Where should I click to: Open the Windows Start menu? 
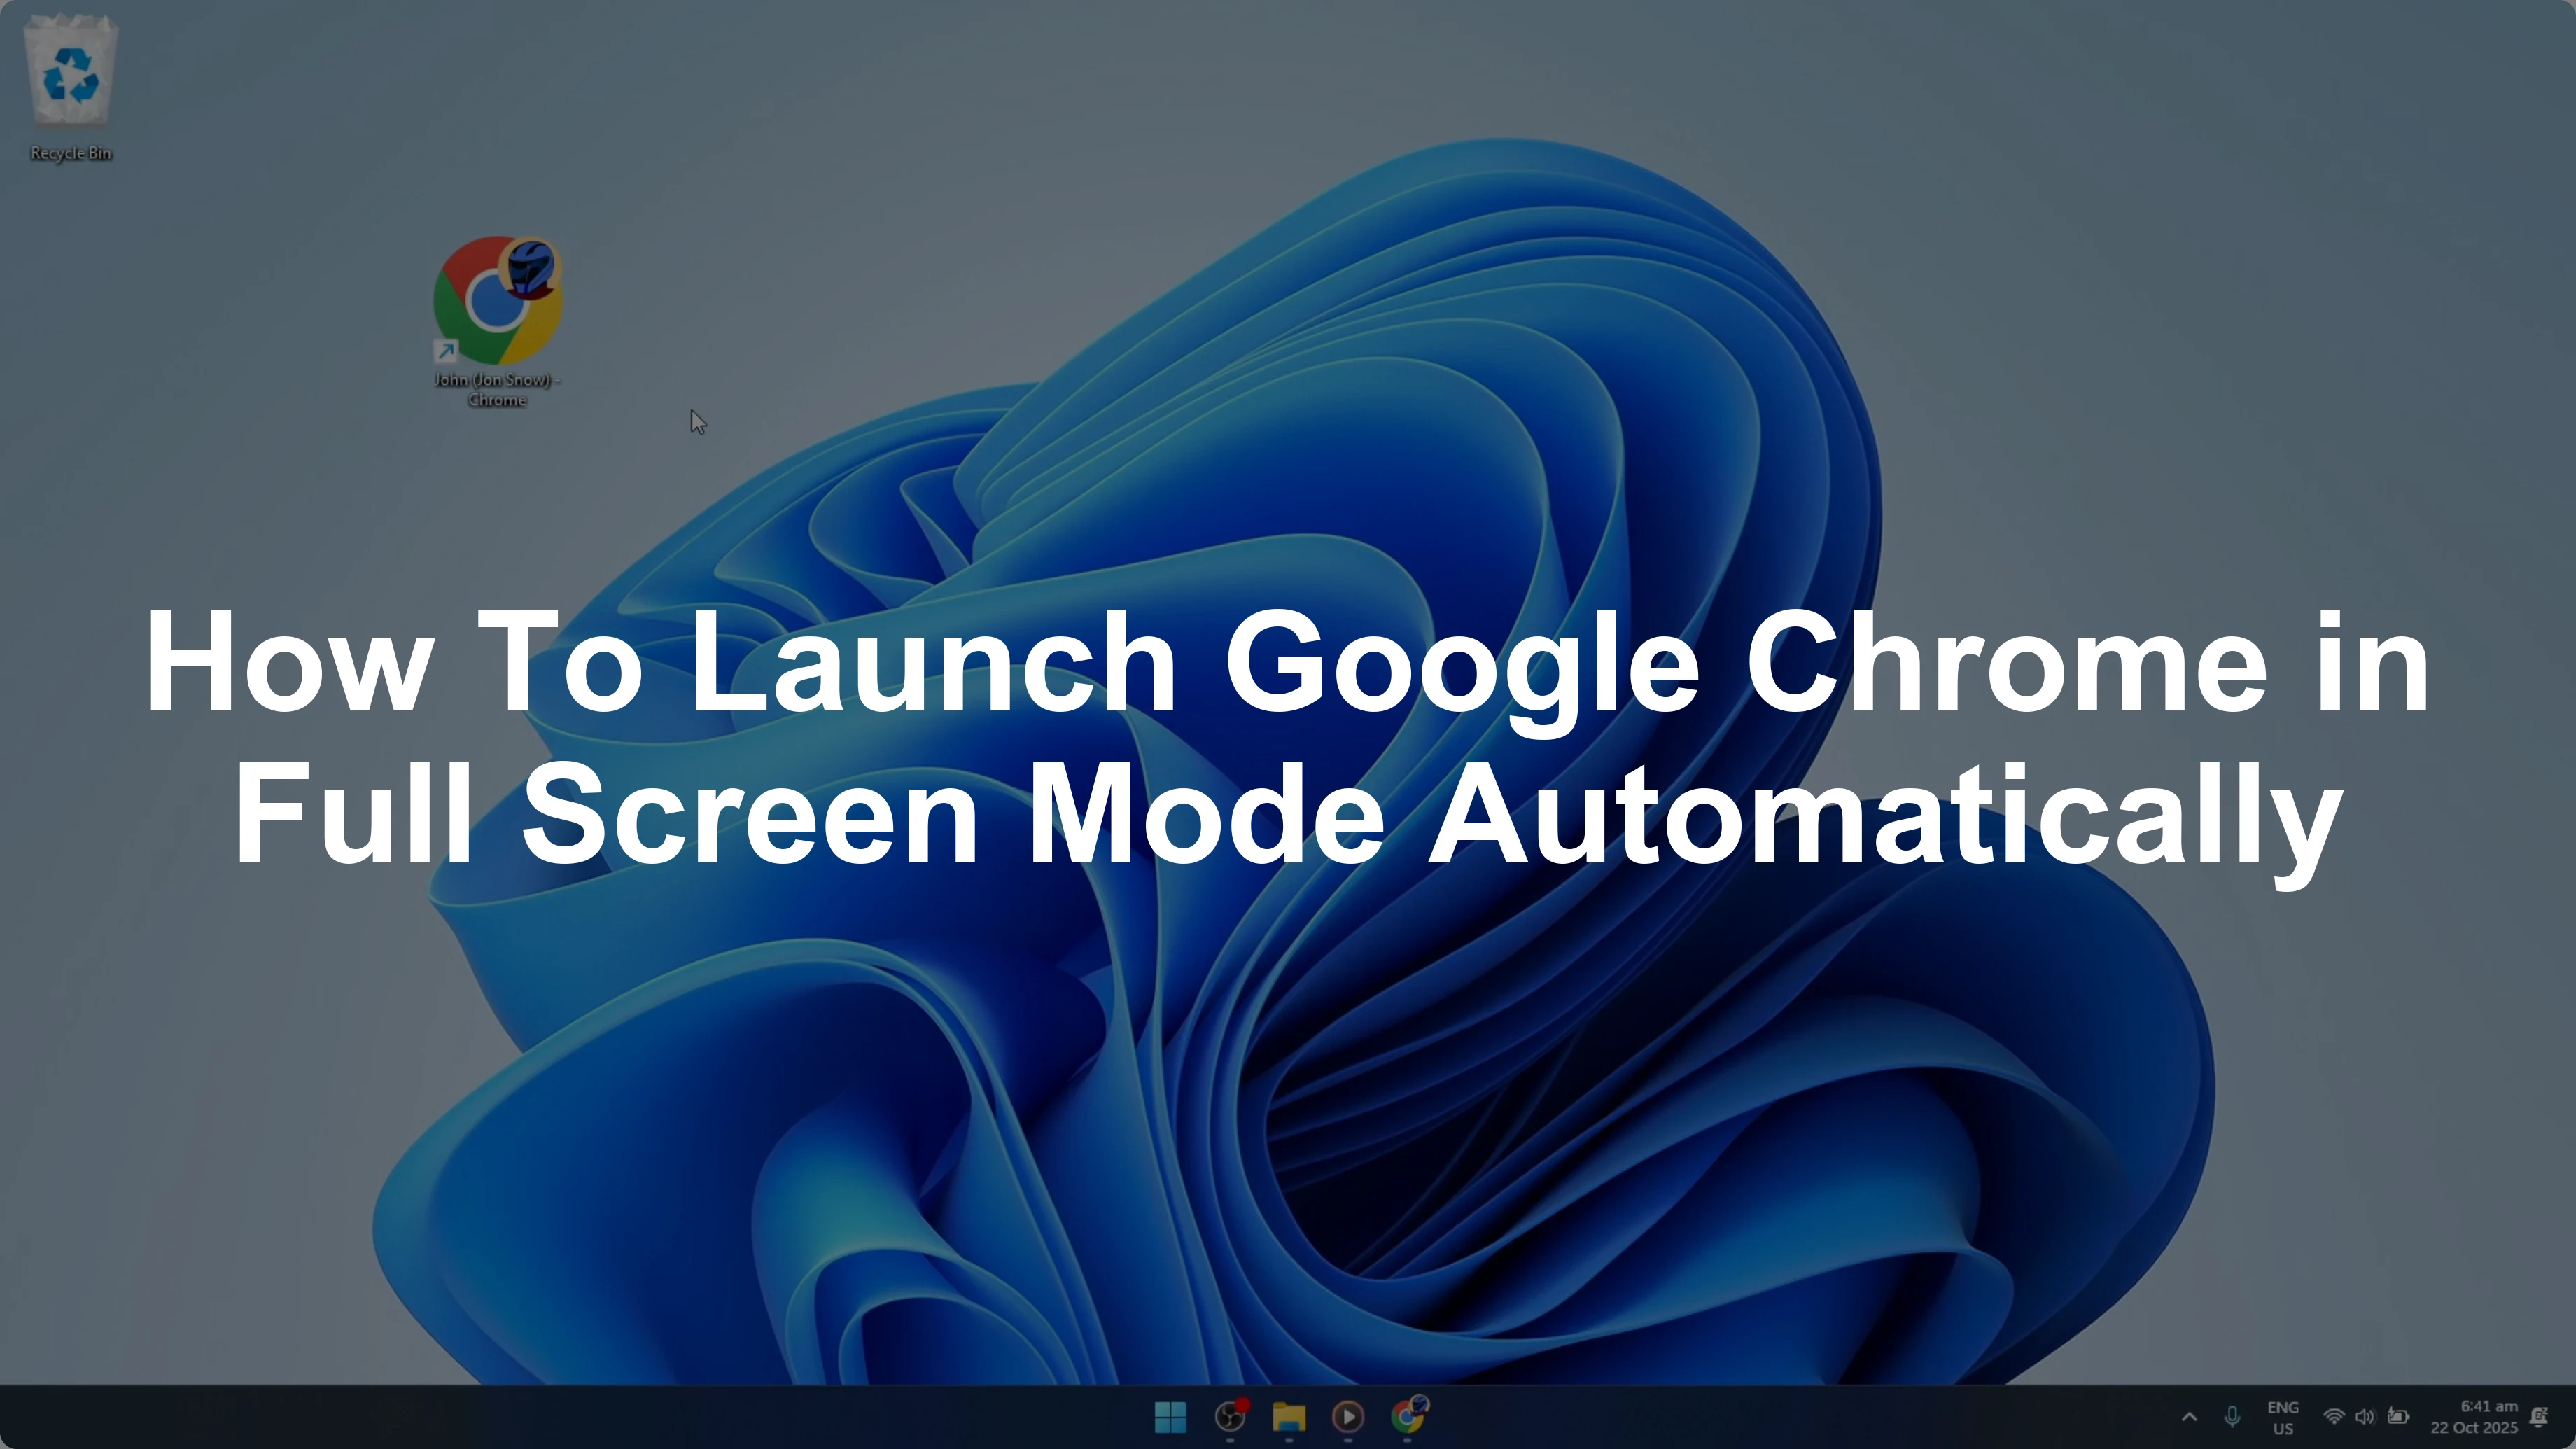1170,1416
